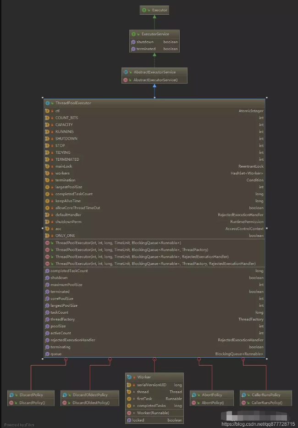The width and height of the screenshot is (298, 428).
Task: Click the class icon beside CallerRunsPolicy title
Action: pos(243,394)
